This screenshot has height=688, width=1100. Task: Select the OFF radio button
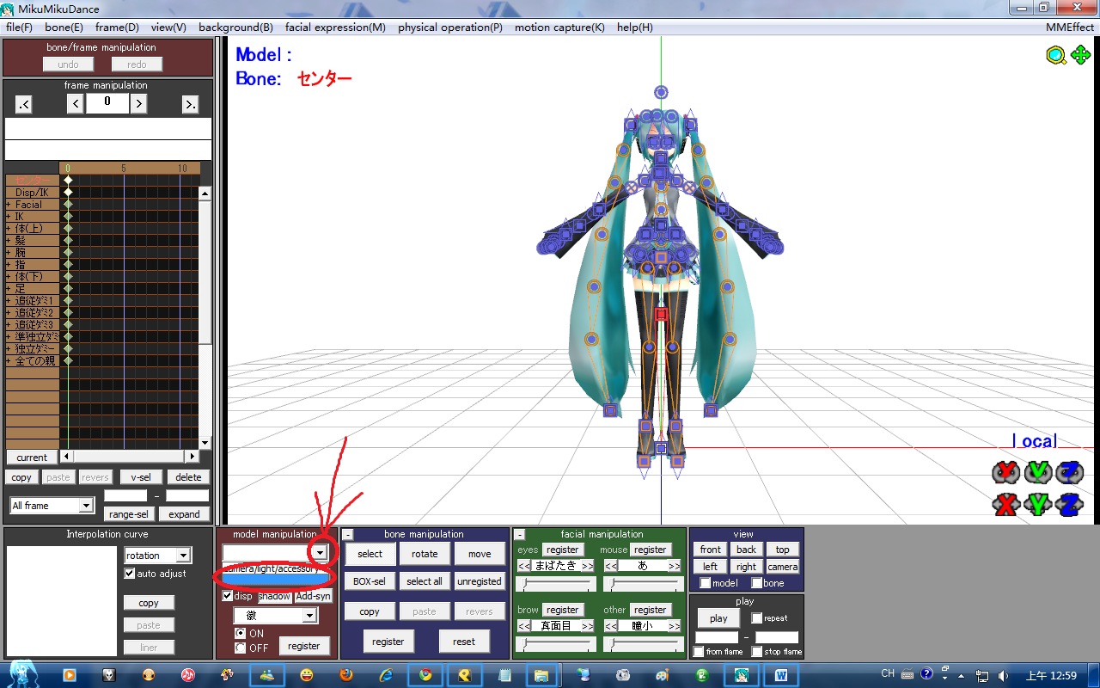point(241,648)
